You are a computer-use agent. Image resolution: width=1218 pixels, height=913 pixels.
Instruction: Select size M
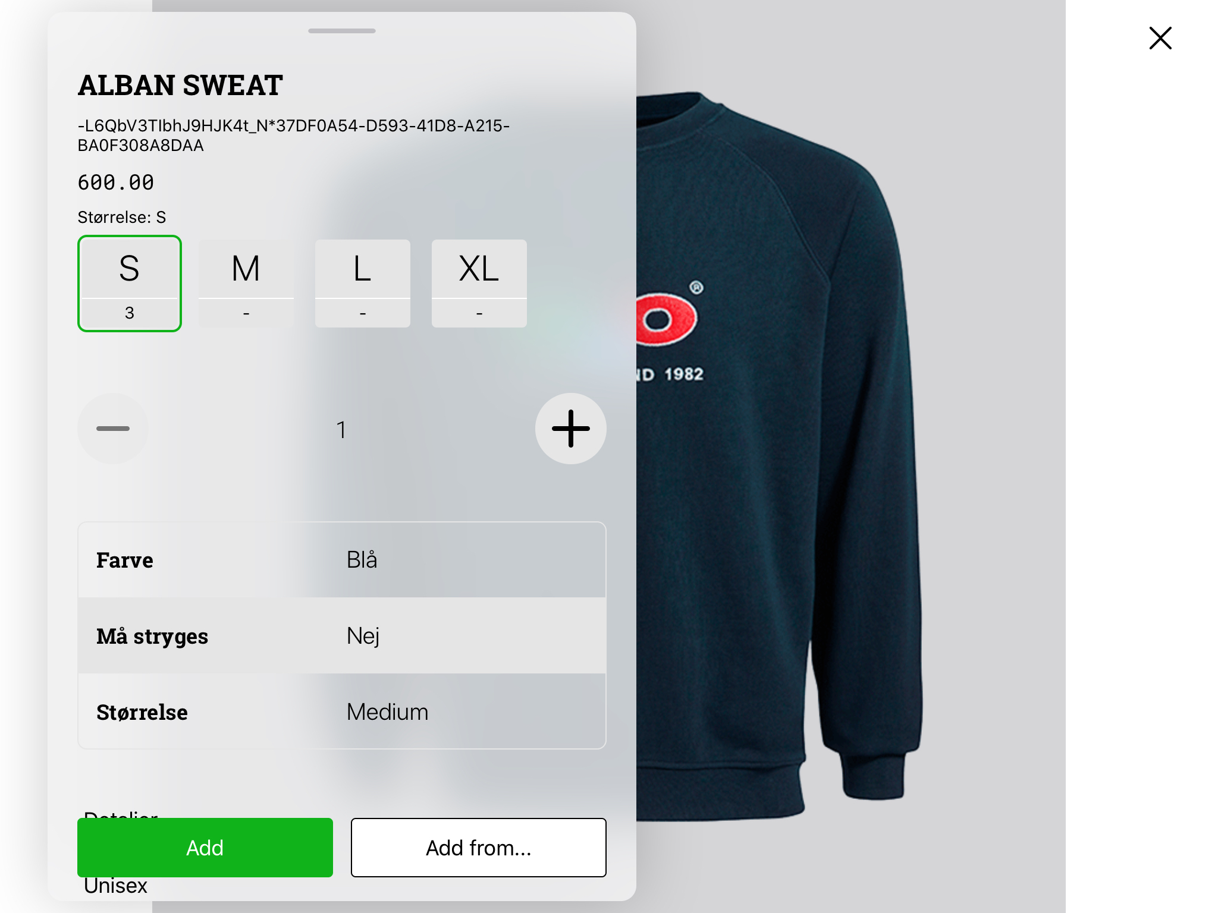(x=246, y=284)
